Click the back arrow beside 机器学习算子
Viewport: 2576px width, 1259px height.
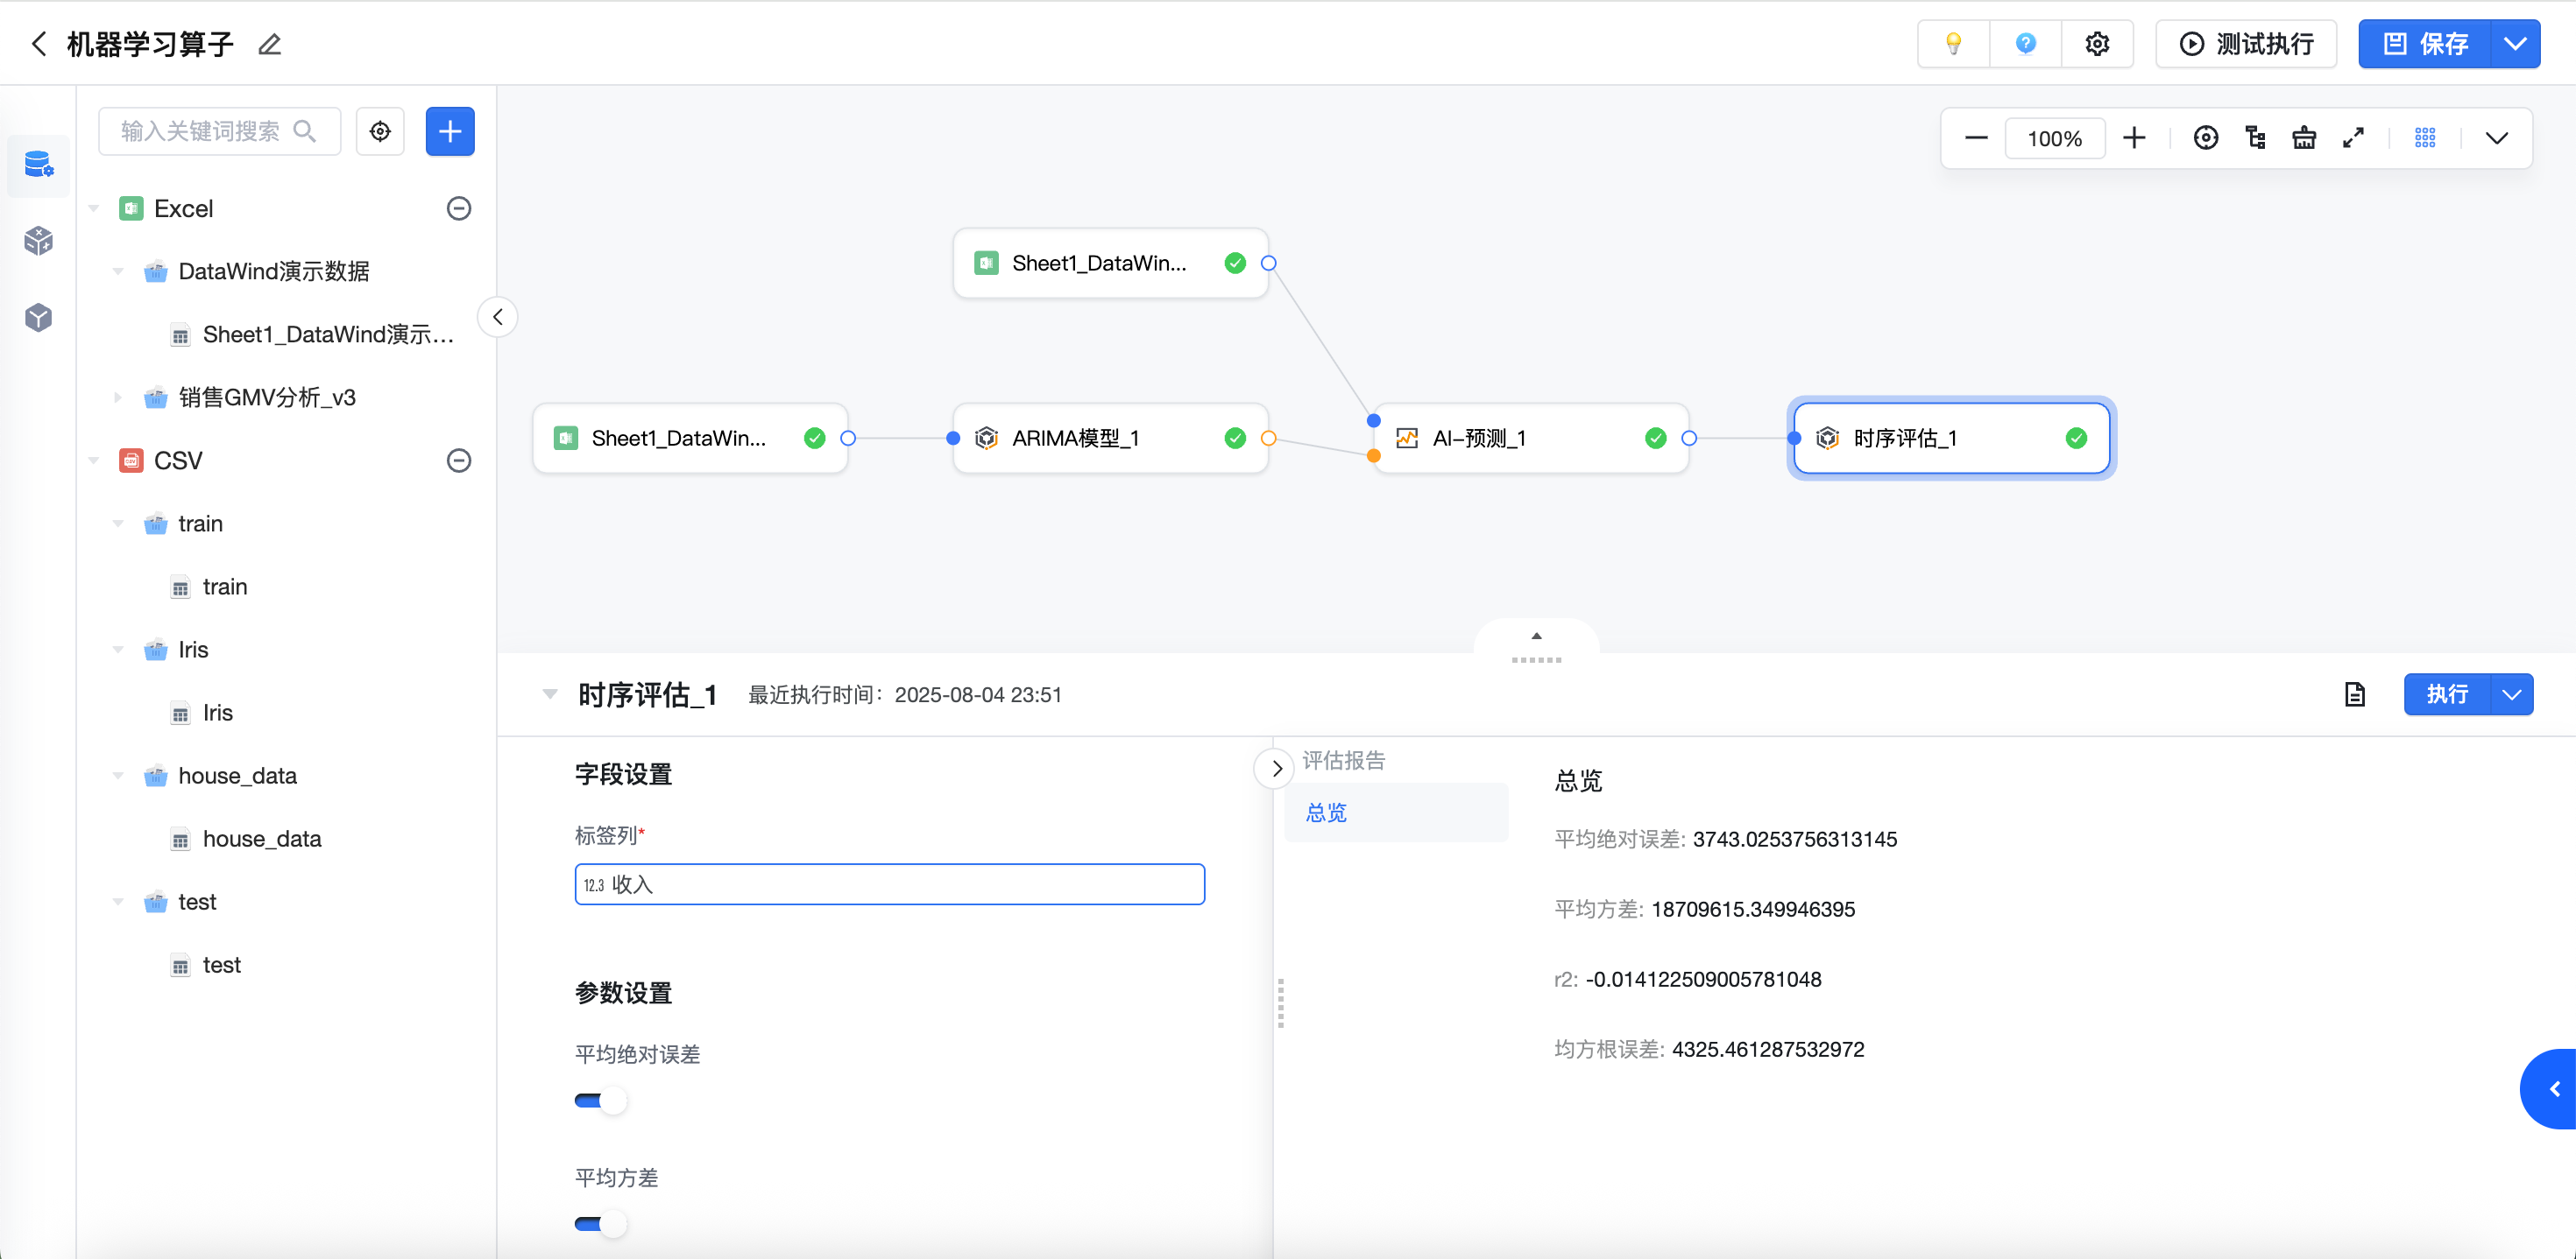pos(39,44)
